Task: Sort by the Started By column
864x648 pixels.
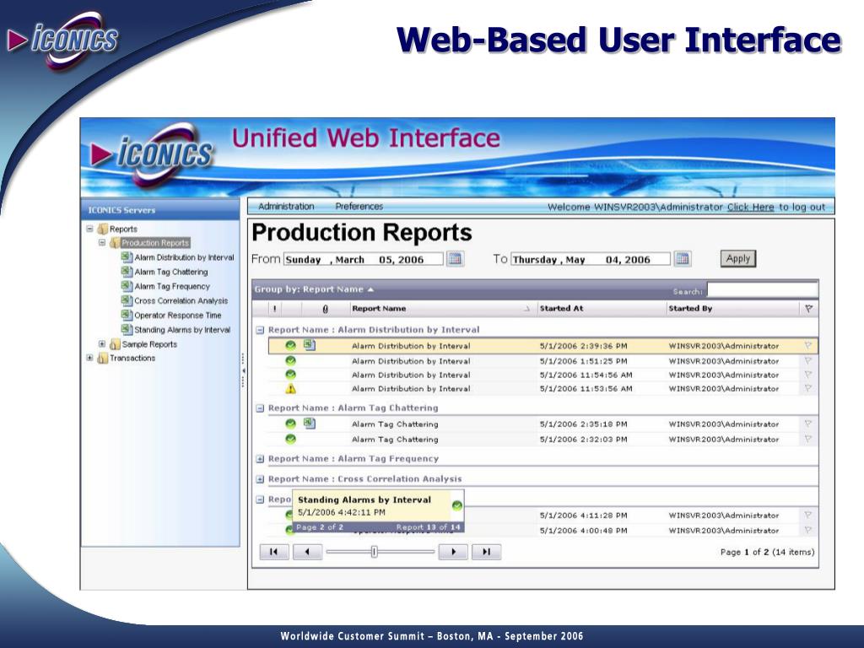Action: [x=690, y=309]
